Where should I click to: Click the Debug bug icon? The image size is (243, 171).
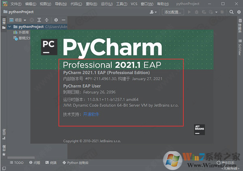click(196, 12)
